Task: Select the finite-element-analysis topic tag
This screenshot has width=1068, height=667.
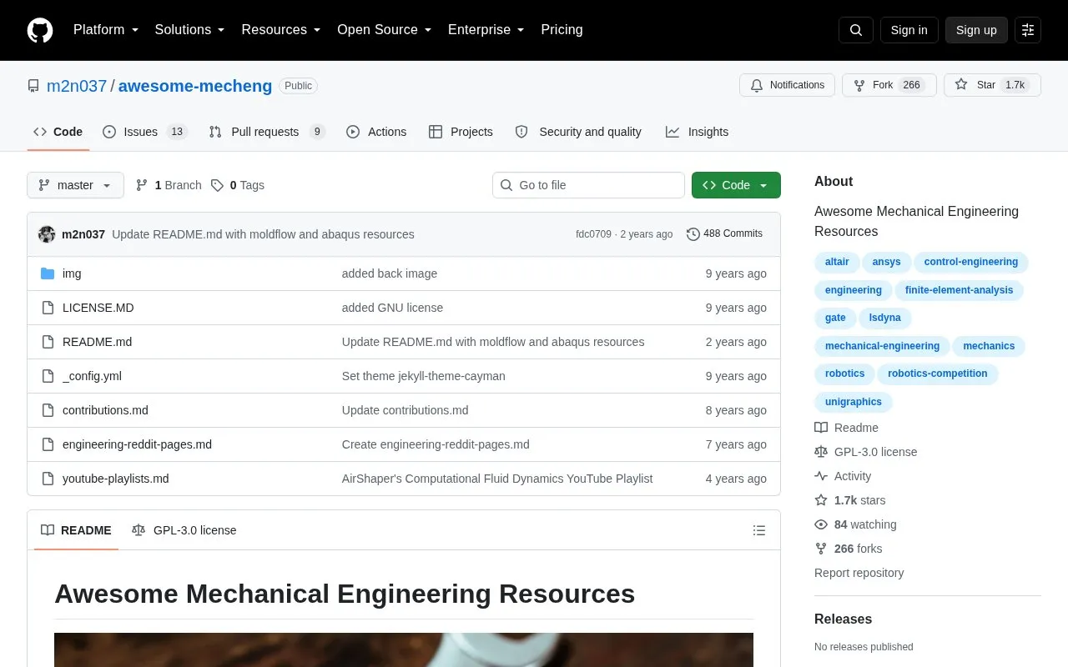Action: 960,290
